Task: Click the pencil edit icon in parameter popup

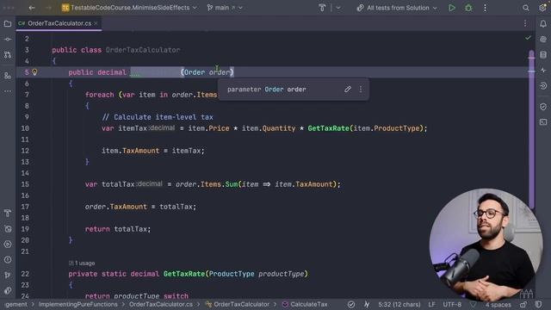Action: point(348,90)
